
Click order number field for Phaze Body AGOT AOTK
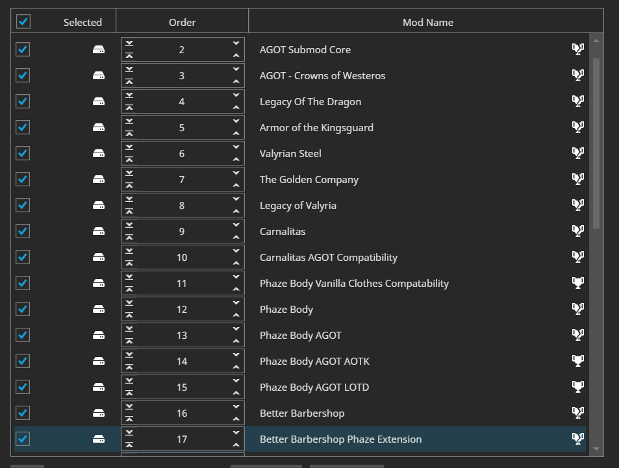[182, 361]
